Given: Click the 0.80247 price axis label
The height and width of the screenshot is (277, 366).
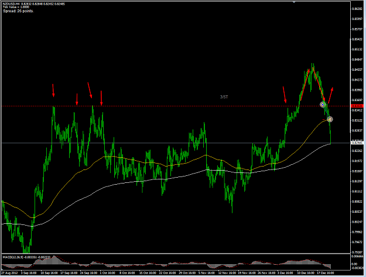Looking at the screenshot, I should click(x=357, y=222).
